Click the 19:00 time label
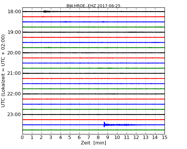 pyautogui.click(x=14, y=32)
